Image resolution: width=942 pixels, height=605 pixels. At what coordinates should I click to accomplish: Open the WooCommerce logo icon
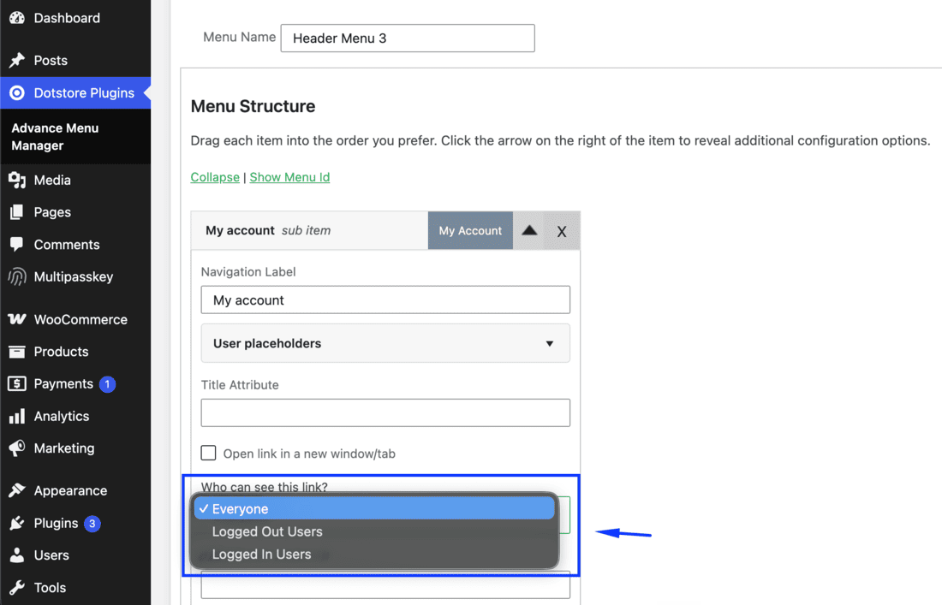(17, 319)
